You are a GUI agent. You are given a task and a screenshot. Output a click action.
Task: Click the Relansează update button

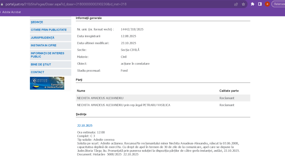coord(278,4)
